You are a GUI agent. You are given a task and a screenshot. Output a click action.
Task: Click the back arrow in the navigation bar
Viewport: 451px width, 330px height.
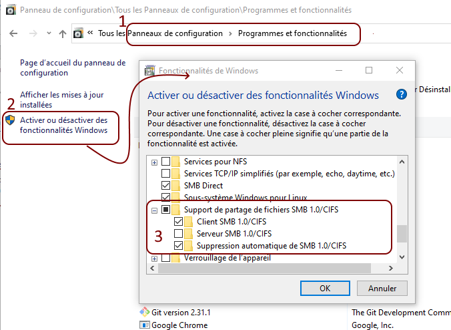pyautogui.click(x=14, y=33)
